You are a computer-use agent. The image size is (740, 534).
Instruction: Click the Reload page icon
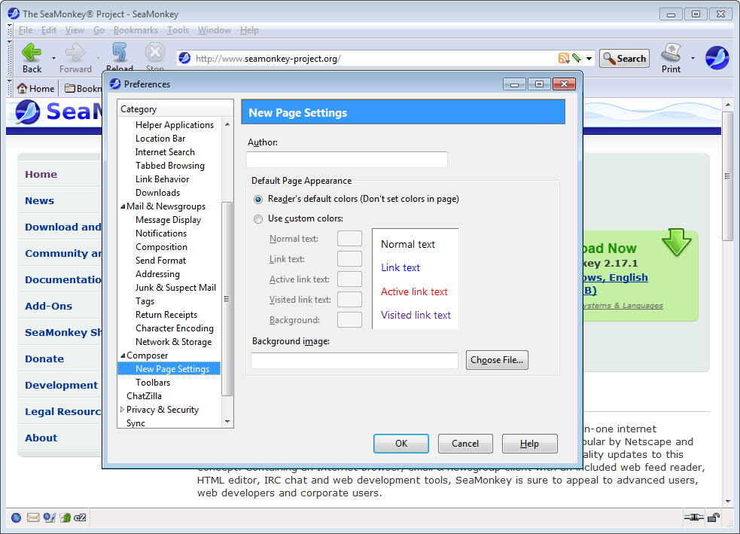pos(120,53)
